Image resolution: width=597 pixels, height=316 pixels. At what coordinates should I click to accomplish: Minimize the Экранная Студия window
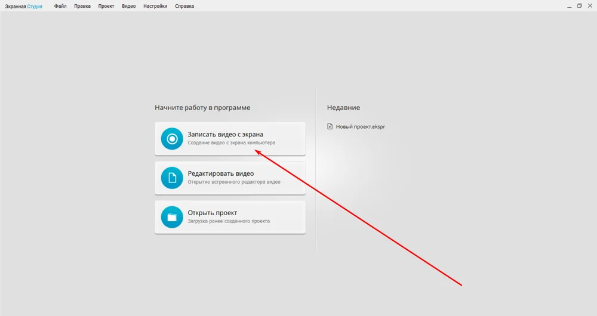point(567,6)
